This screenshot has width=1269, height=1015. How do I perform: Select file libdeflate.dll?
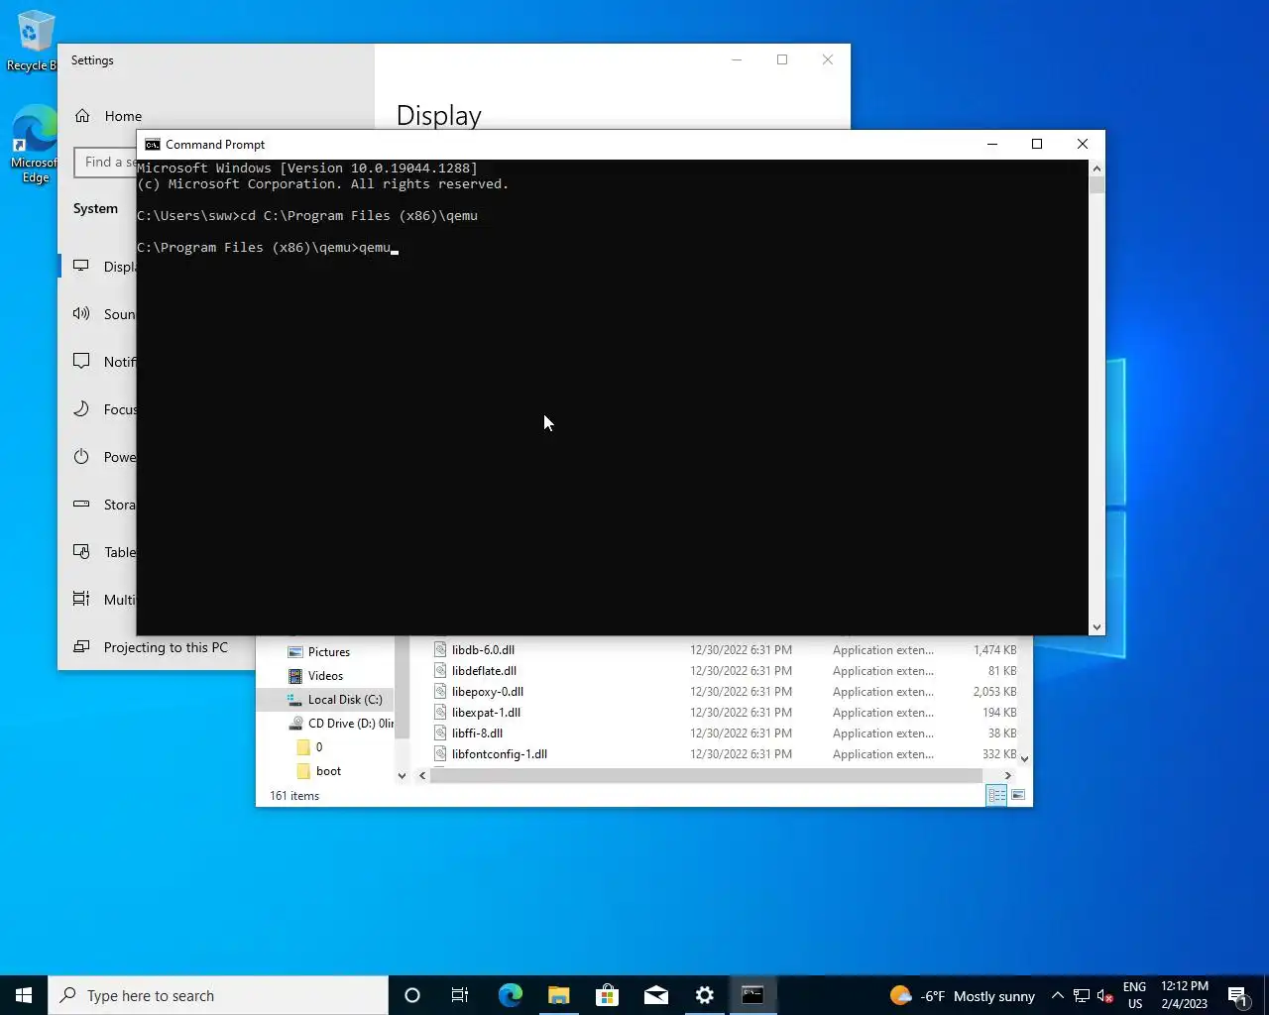[x=484, y=671]
